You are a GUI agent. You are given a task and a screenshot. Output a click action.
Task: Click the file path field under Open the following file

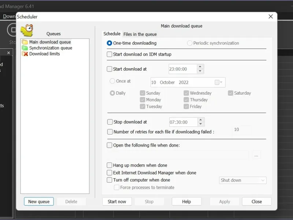[178, 154]
